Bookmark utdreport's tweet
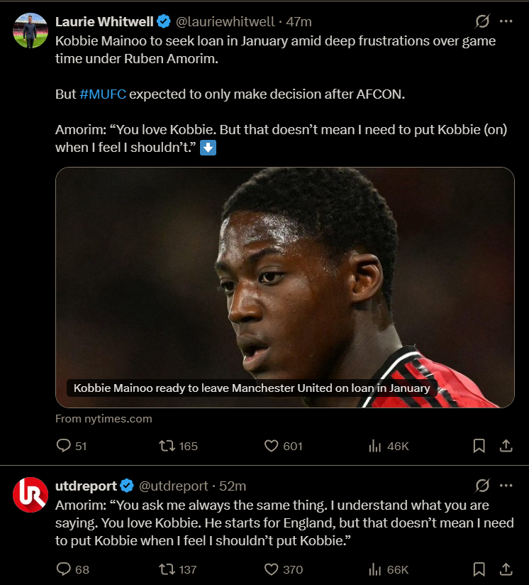This screenshot has width=529, height=585. (x=479, y=569)
